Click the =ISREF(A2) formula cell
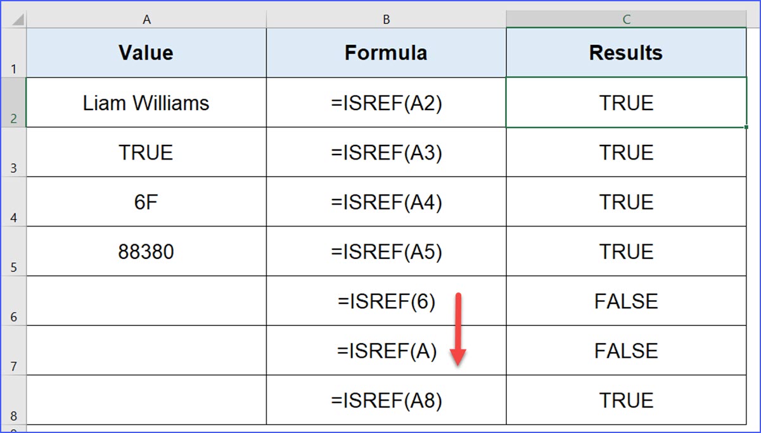Viewport: 761px width, 433px height. [386, 103]
